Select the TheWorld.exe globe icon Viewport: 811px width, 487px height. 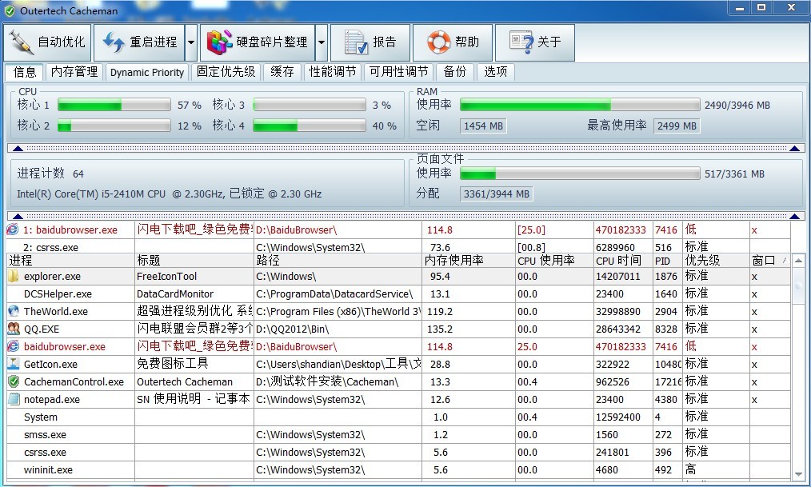point(13,311)
